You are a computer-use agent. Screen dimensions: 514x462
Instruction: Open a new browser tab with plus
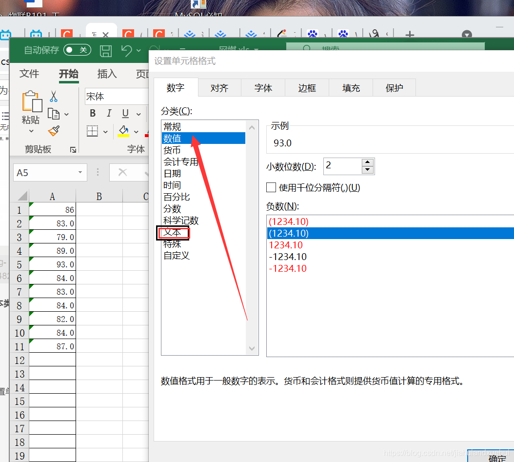tap(410, 35)
